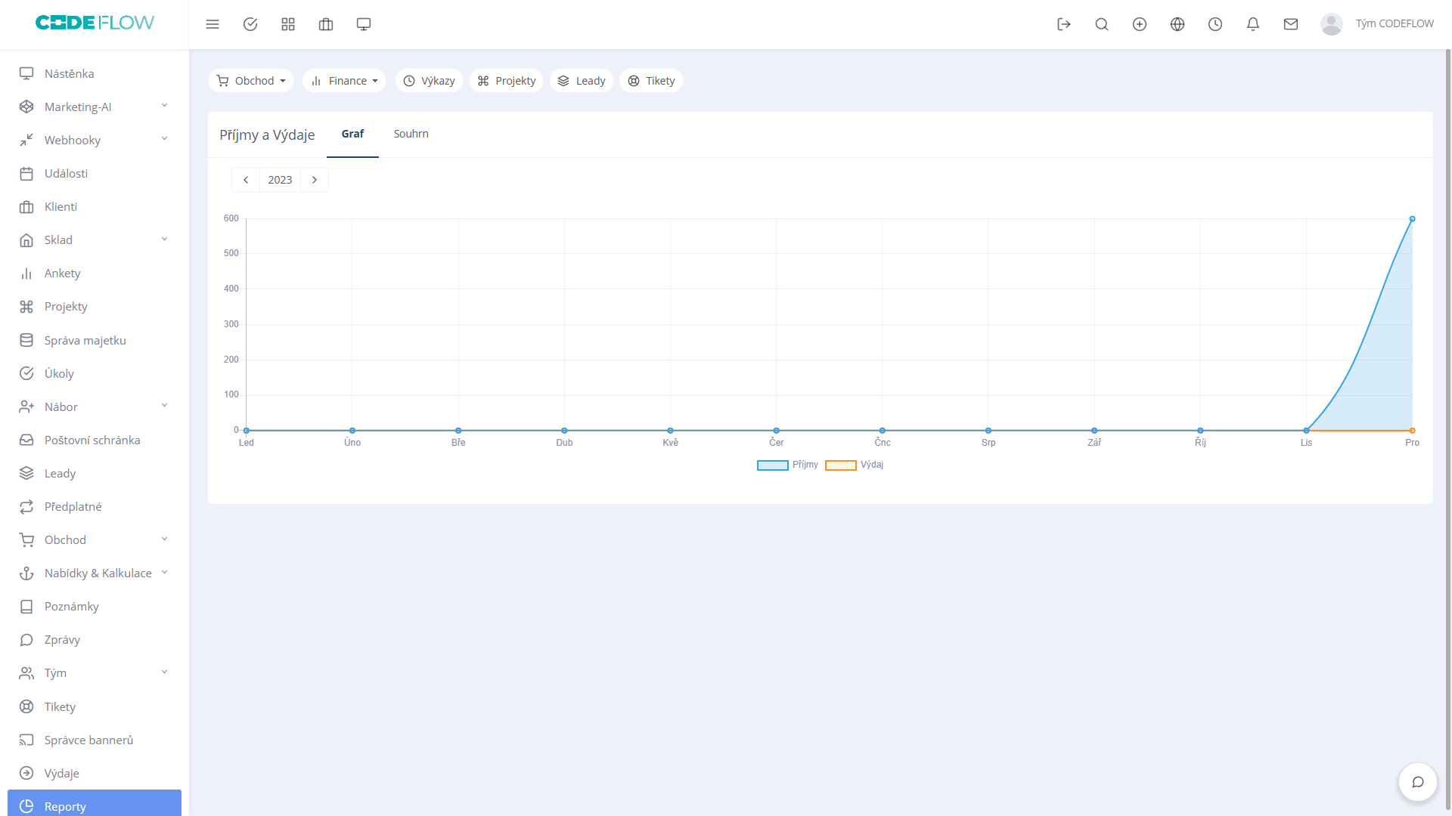The height and width of the screenshot is (816, 1452).
Task: Click the CODEFLOW logo
Action: coord(95,23)
